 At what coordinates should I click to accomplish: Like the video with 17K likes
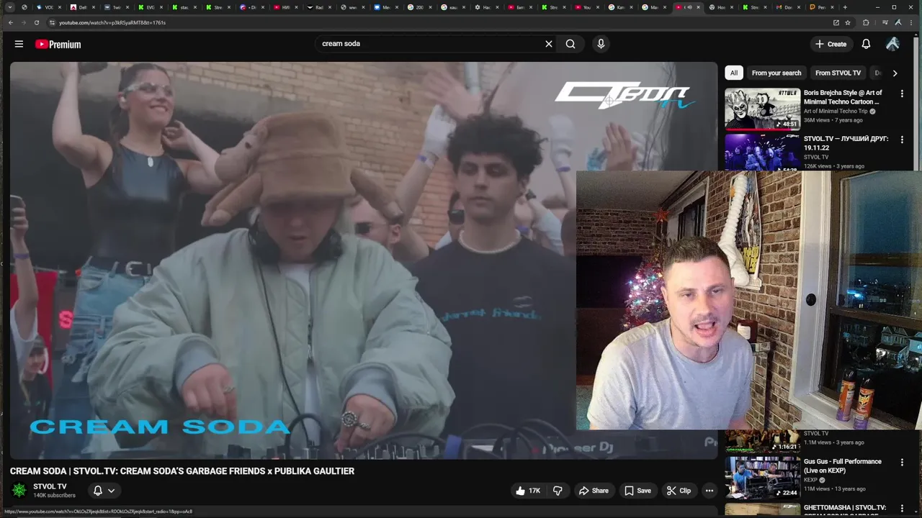(x=528, y=491)
